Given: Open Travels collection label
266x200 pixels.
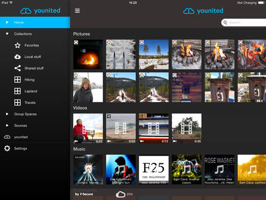Looking at the screenshot, I should [x=30, y=103].
